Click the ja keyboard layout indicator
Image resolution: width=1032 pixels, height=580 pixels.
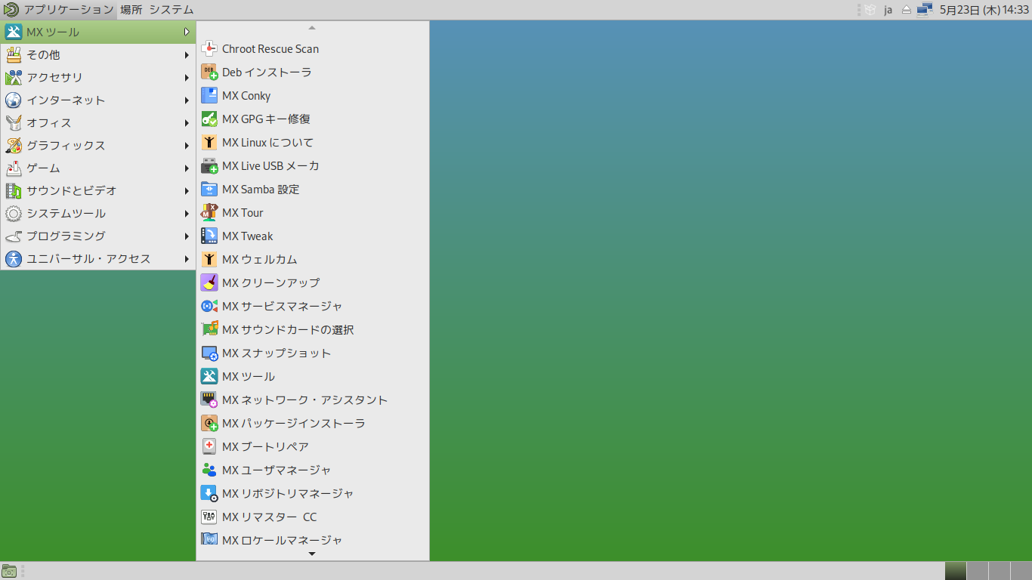tap(888, 10)
